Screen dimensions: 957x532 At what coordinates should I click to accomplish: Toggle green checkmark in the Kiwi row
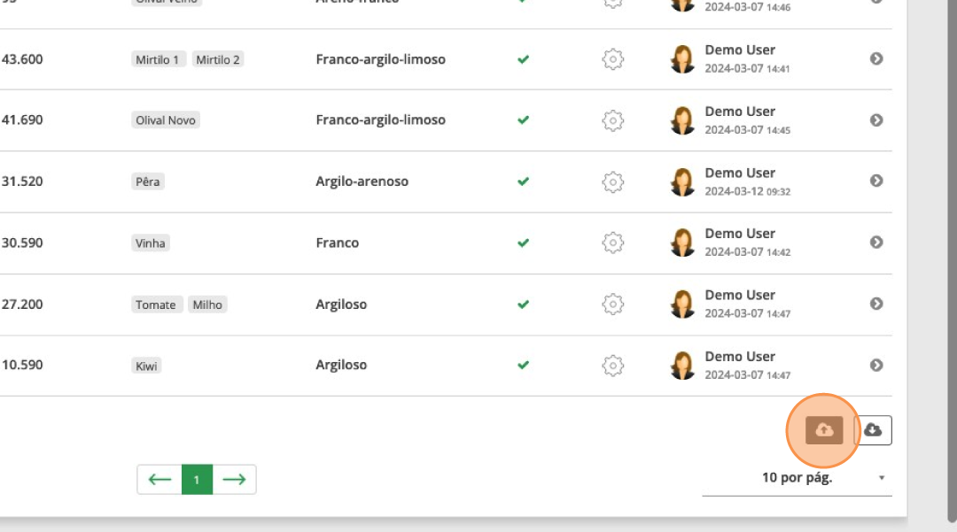tap(523, 365)
